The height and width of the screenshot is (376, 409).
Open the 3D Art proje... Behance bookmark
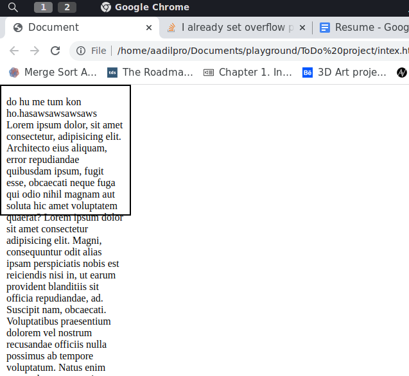click(344, 73)
